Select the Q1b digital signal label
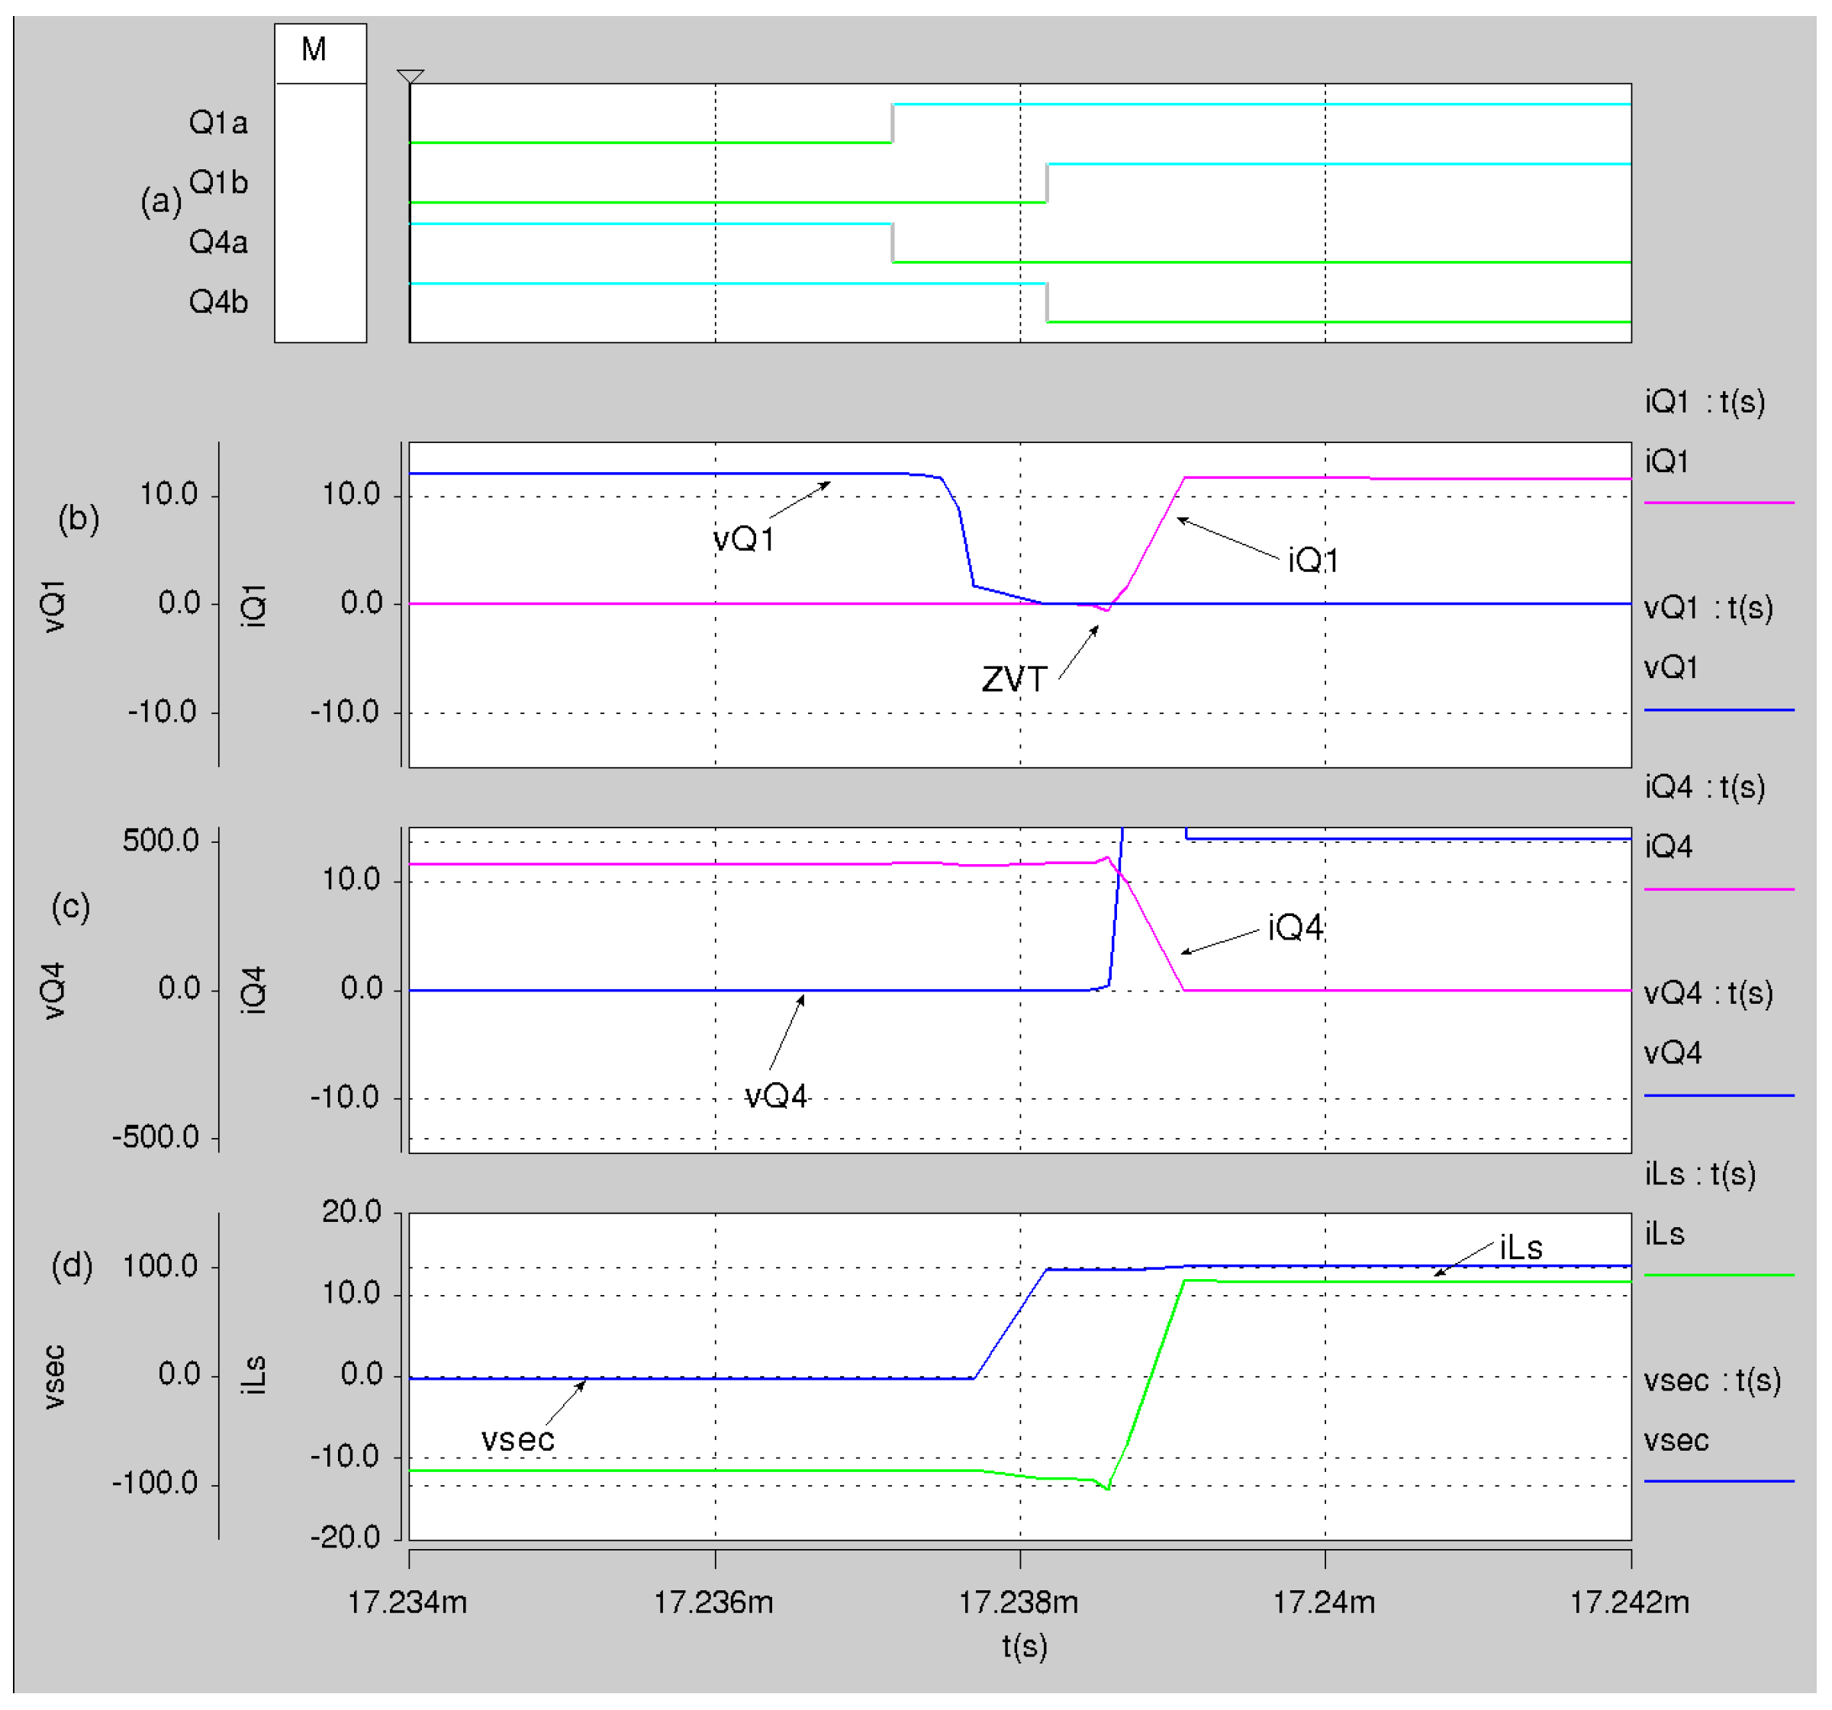This screenshot has width=1832, height=1710. click(218, 182)
